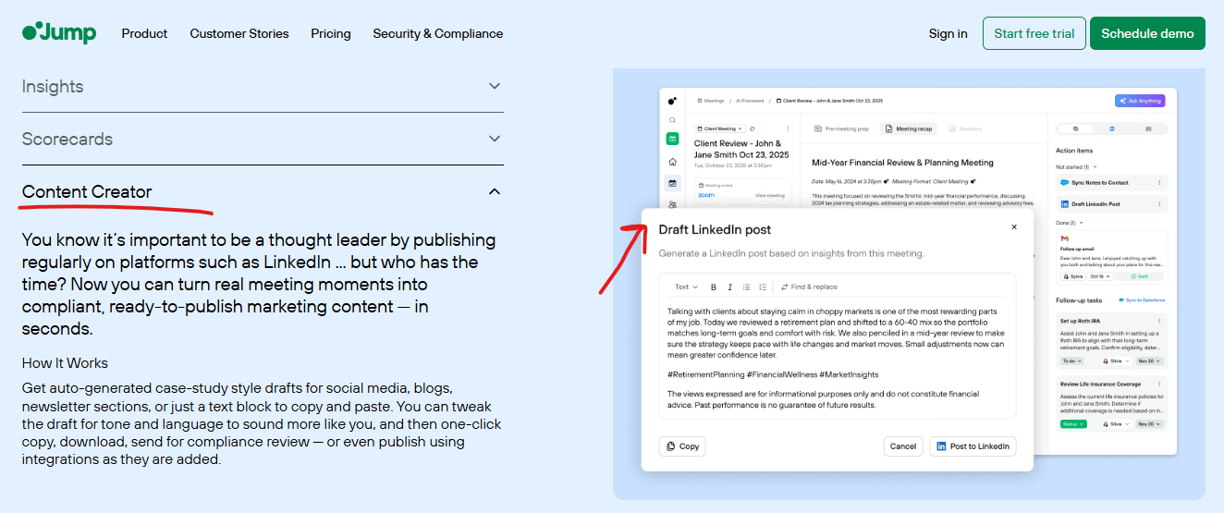Viewport: 1224px width, 513px height.
Task: Open three-dot menu on Draft LinkedIn Post
Action: [1159, 203]
